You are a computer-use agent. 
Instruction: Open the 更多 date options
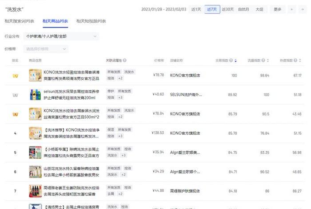[x=278, y=9]
